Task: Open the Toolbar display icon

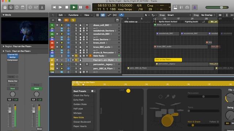Action: tap(23, 7)
